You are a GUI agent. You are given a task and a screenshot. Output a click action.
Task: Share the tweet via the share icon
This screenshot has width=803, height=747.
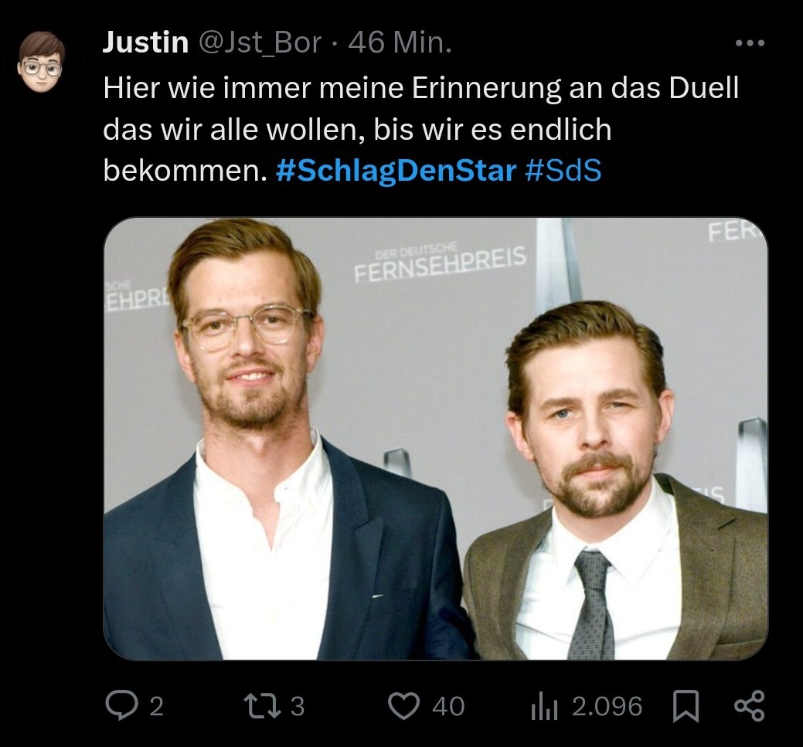[x=749, y=706]
